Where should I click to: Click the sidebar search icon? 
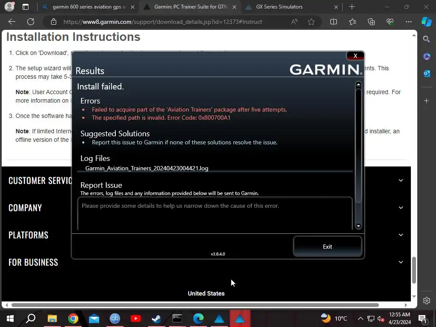point(426,39)
